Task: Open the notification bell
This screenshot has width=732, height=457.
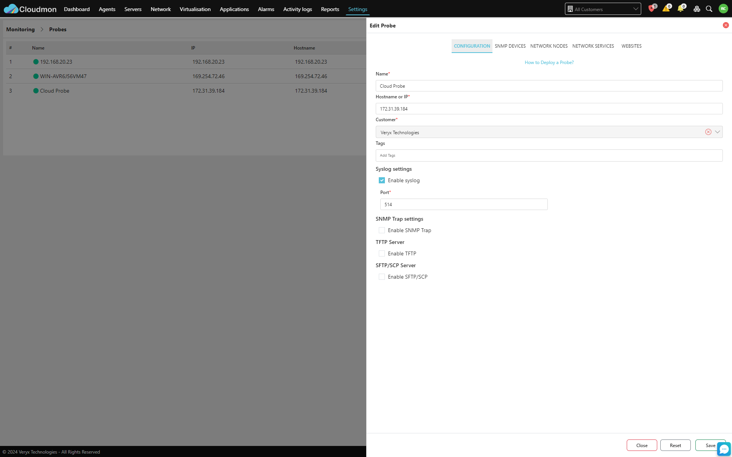Action: (681, 9)
